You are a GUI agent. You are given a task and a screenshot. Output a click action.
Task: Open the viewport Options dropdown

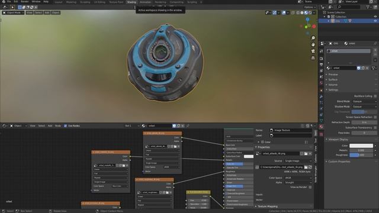tap(310, 7)
